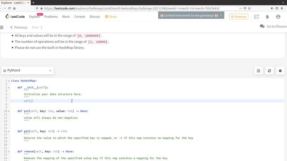
Task: Click the site security padlock icon
Action: click(x=41, y=8)
